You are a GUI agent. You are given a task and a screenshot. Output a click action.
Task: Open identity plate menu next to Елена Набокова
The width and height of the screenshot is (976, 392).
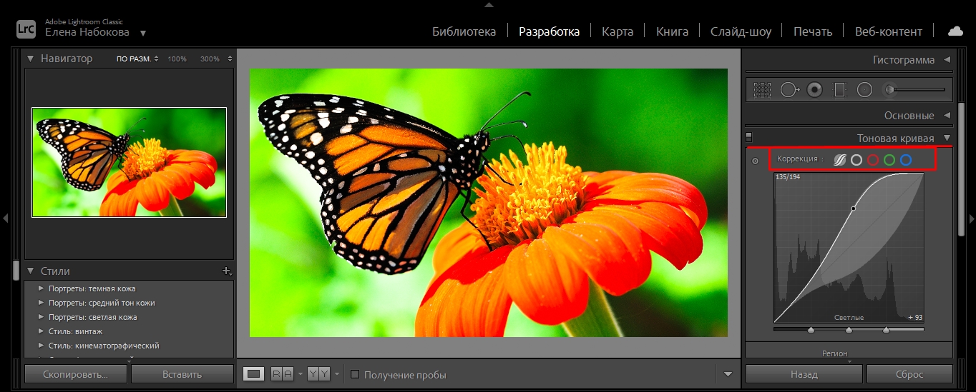pos(143,33)
